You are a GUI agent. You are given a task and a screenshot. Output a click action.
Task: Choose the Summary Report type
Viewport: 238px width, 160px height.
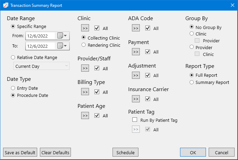(192, 82)
